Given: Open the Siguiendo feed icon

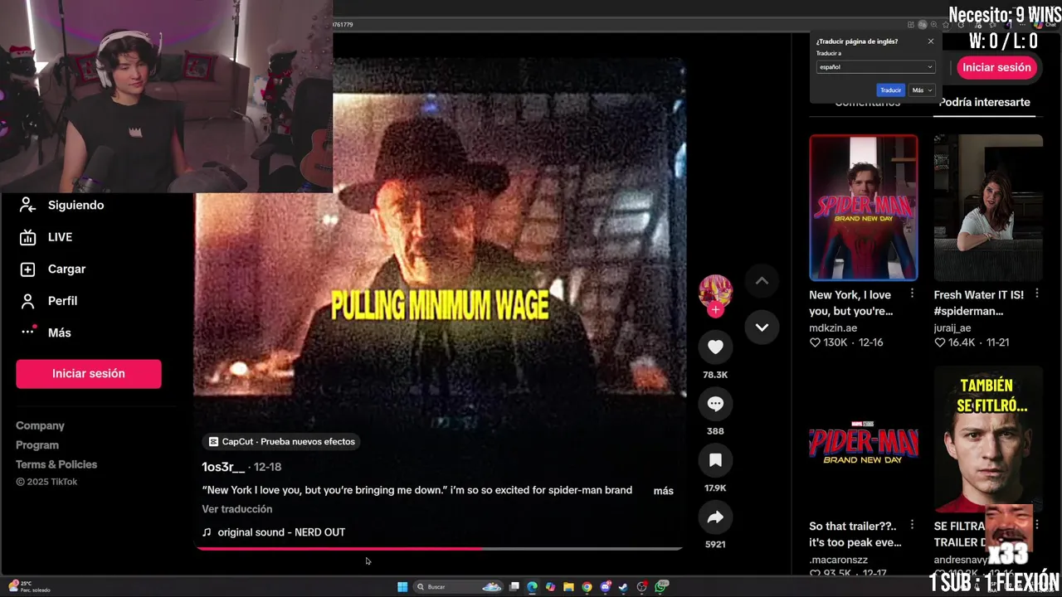Looking at the screenshot, I should point(27,205).
